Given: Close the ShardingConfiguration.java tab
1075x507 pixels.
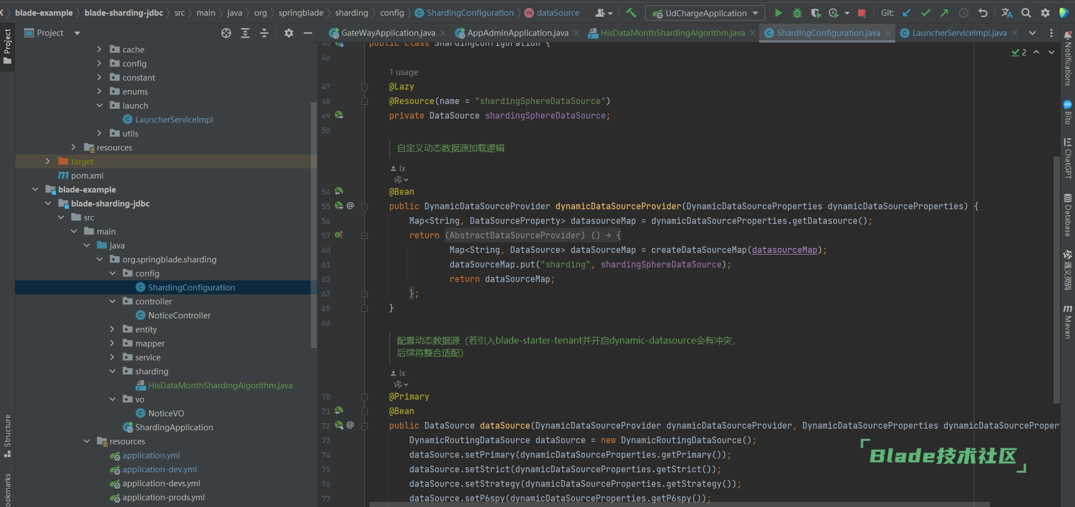Looking at the screenshot, I should point(887,33).
